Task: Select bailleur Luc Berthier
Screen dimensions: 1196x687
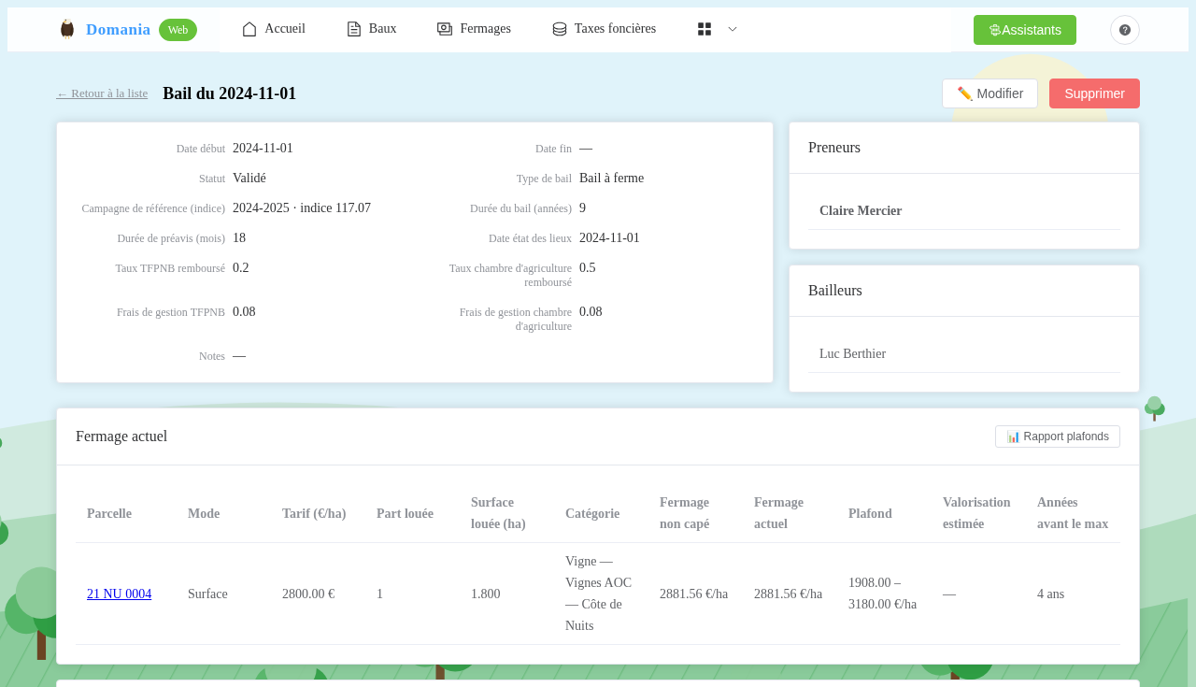Action: 852,354
